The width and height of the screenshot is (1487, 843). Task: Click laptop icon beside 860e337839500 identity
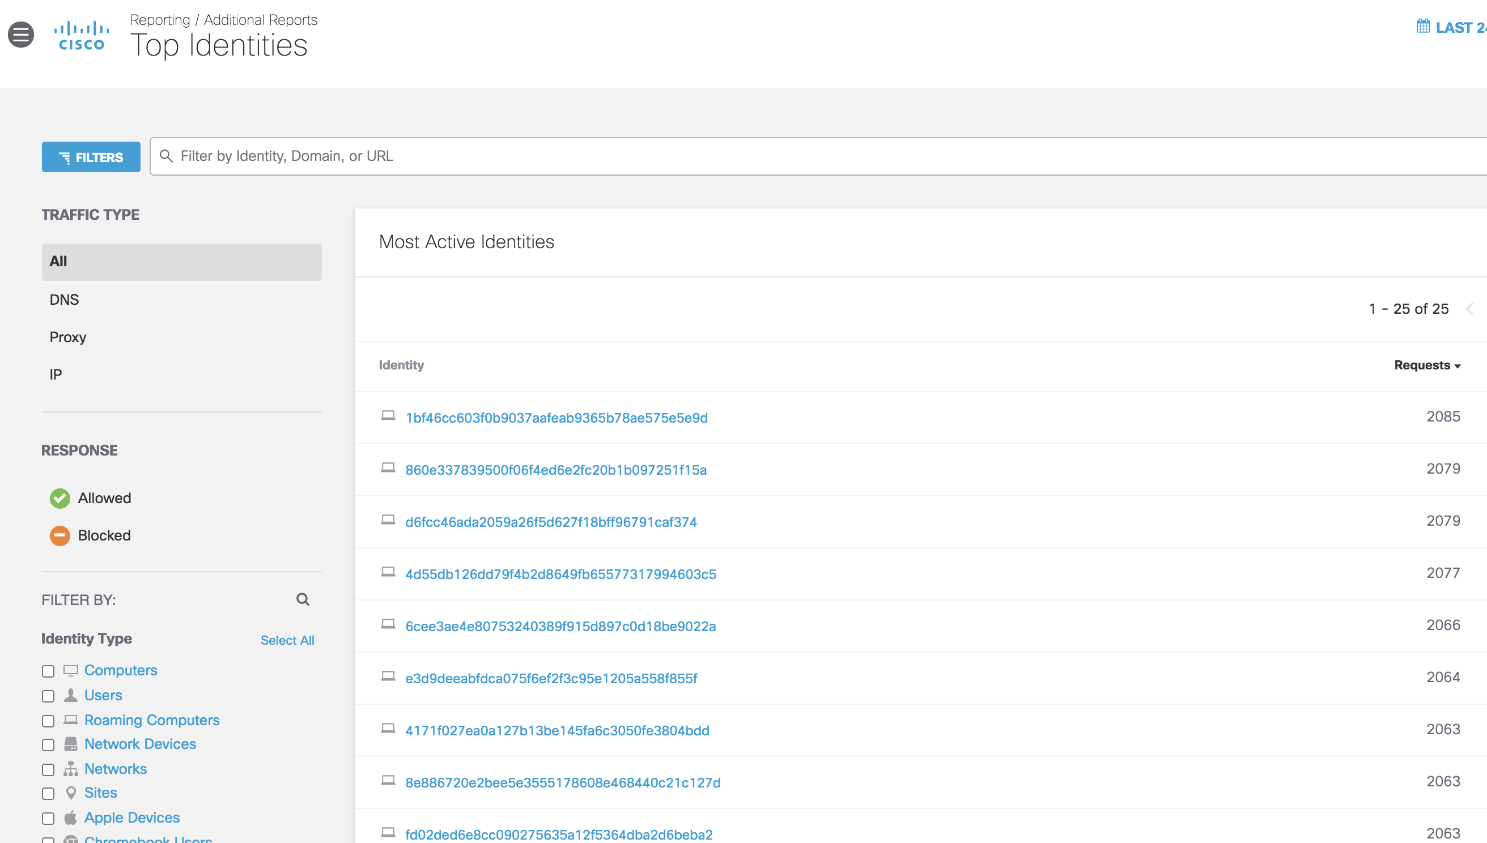pos(388,468)
